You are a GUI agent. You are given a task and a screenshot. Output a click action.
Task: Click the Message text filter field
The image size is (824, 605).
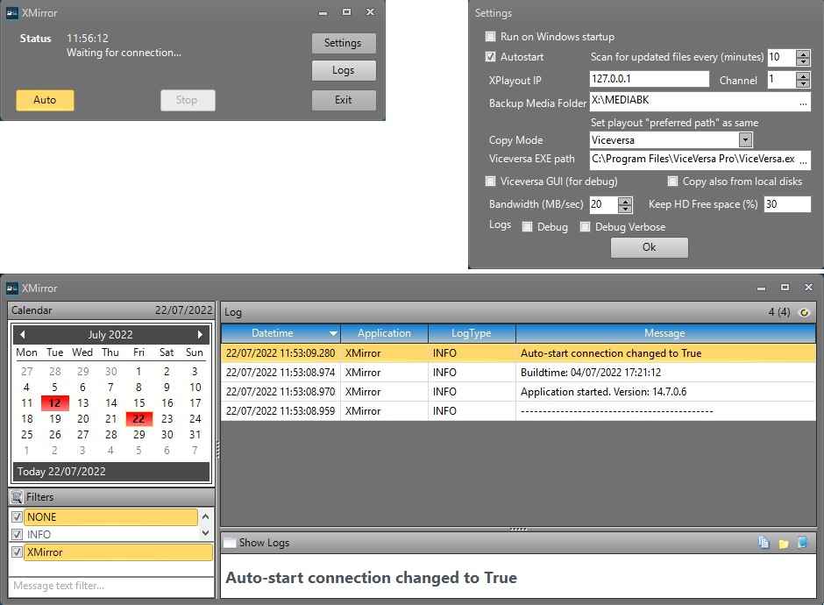(111, 586)
